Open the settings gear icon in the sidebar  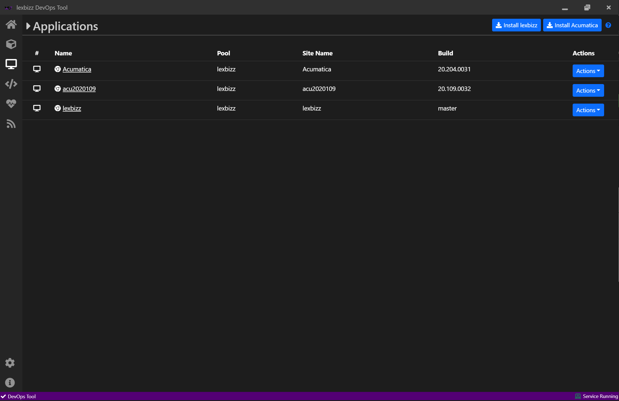pyautogui.click(x=10, y=363)
